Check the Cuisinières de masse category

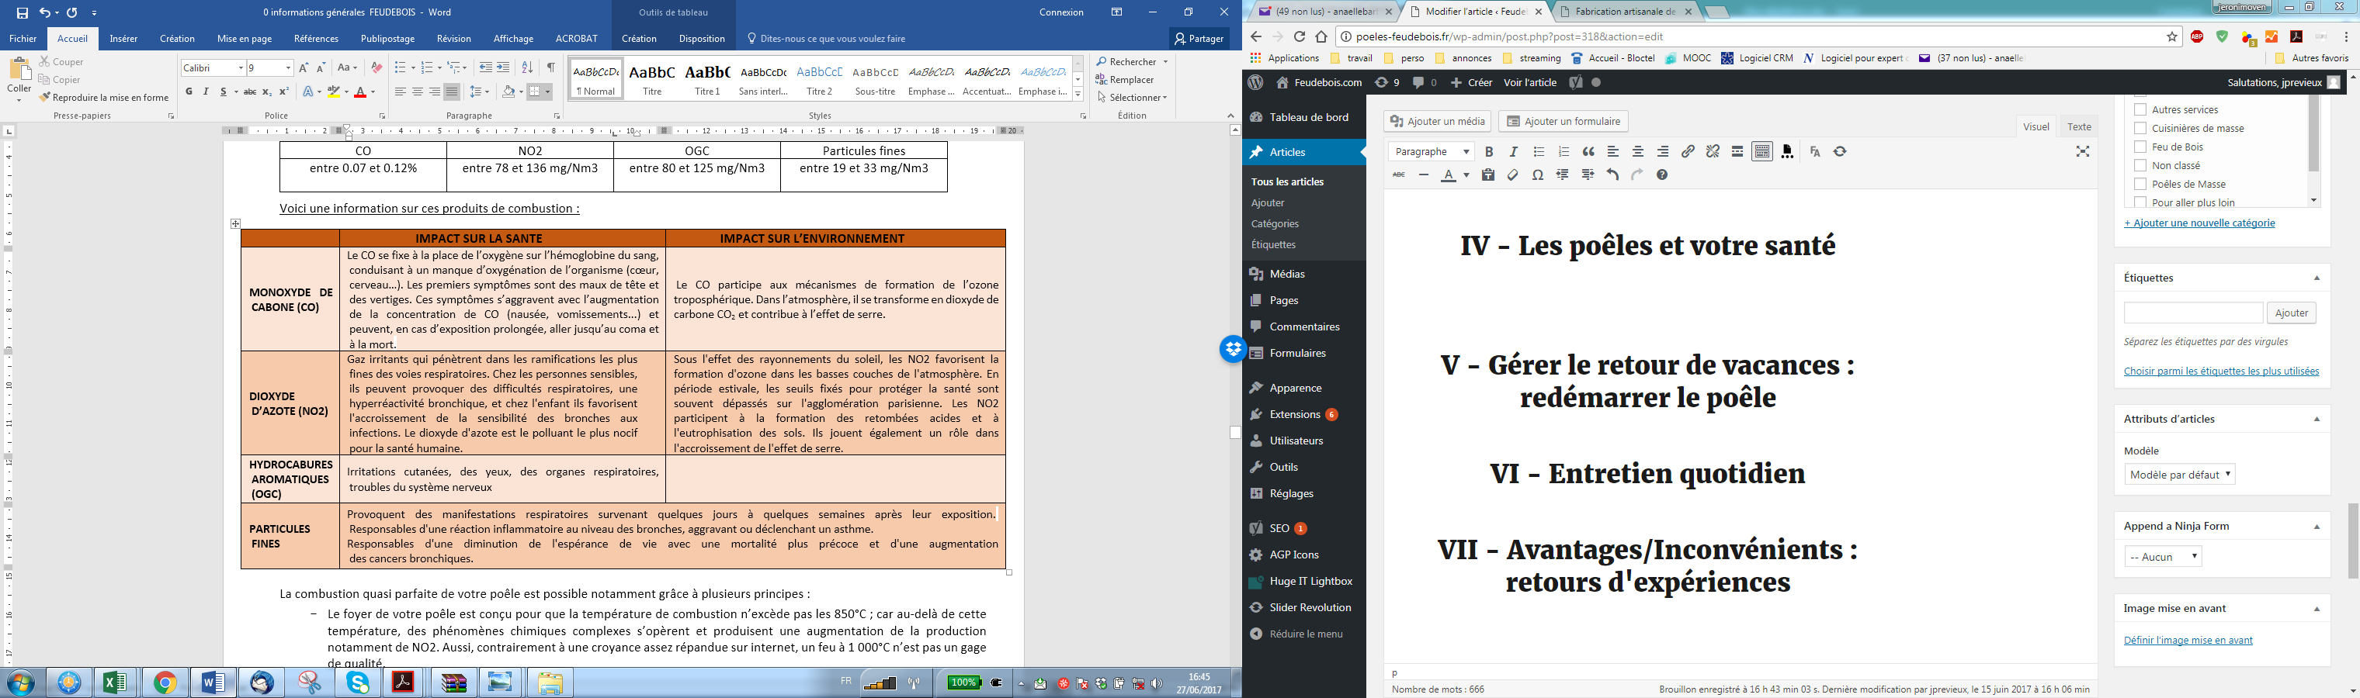tap(2140, 128)
